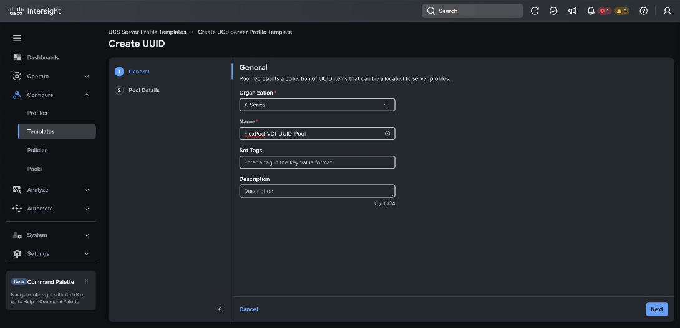Open the notifications bell icon
Viewport: 680px width, 328px height.
(591, 11)
